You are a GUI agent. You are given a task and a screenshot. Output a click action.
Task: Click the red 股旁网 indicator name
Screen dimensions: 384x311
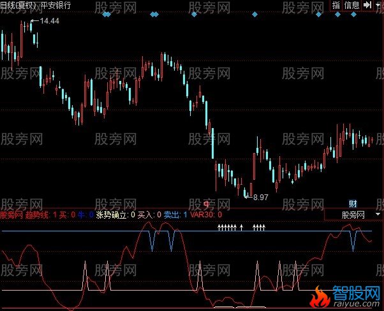11,215
